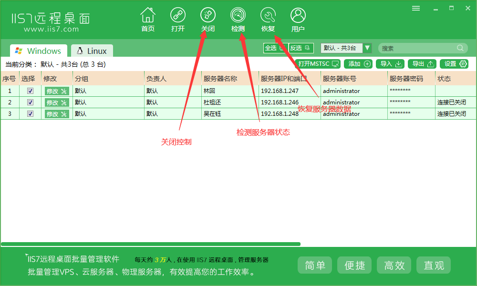Click the 序号 column header
This screenshot has width=477, height=286.
10,79
